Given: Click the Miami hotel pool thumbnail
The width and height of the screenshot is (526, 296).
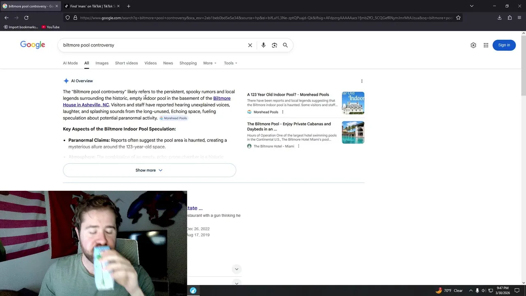Looking at the screenshot, I should coord(353,132).
